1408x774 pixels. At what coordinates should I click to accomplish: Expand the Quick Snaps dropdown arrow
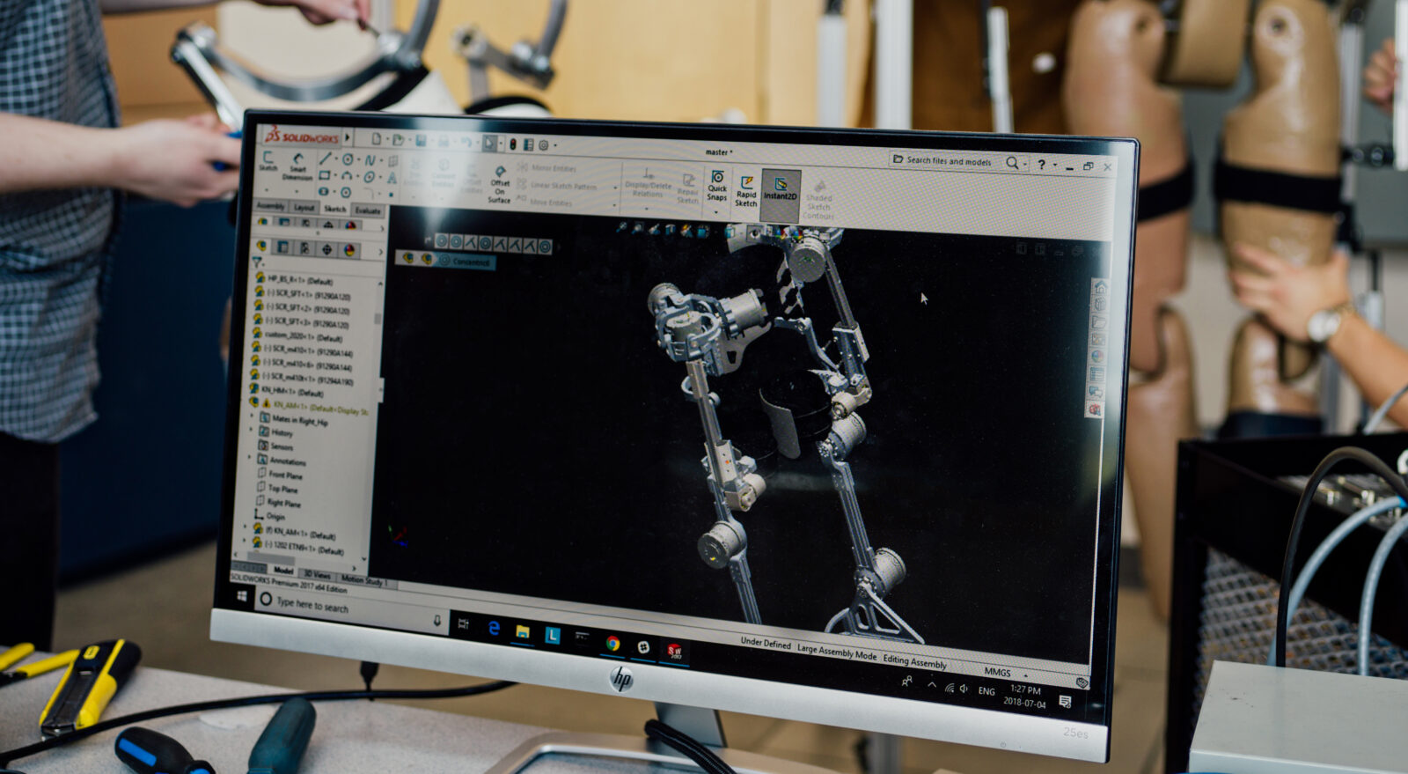(x=716, y=211)
